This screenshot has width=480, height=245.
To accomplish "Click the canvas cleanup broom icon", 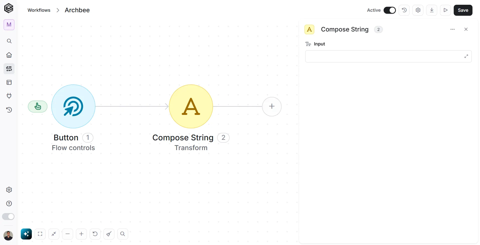I will tap(109, 234).
